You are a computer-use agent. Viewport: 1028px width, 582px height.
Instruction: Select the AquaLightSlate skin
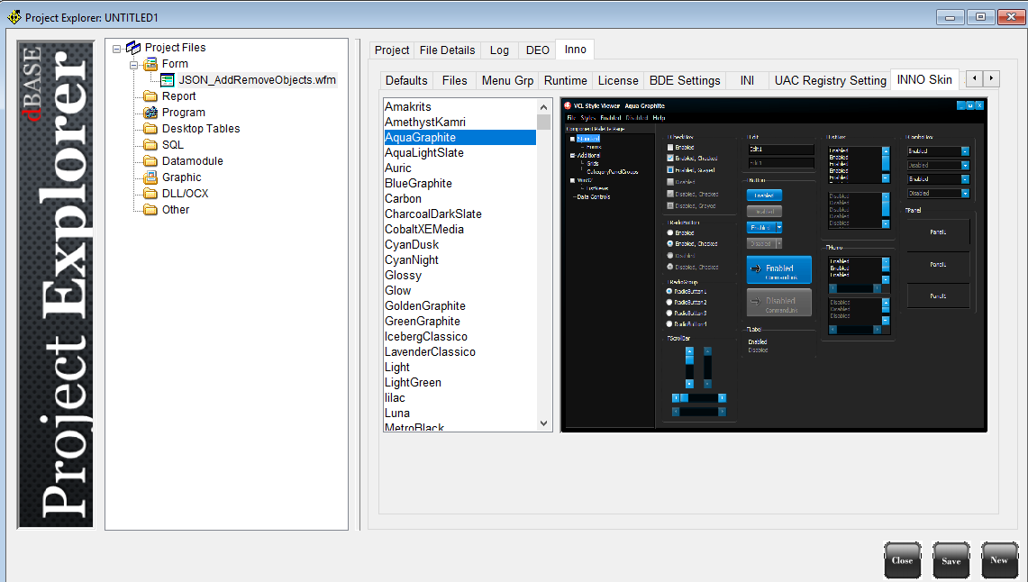click(x=459, y=153)
